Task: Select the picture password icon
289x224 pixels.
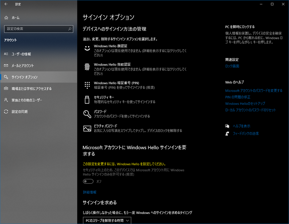Action: 87,128
